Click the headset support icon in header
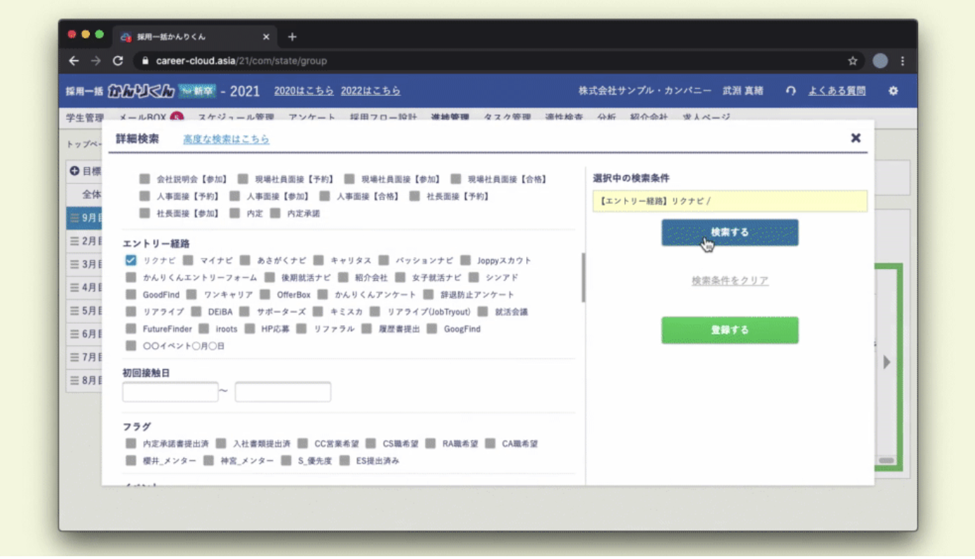Screen dimensions: 975x559 coord(791,90)
